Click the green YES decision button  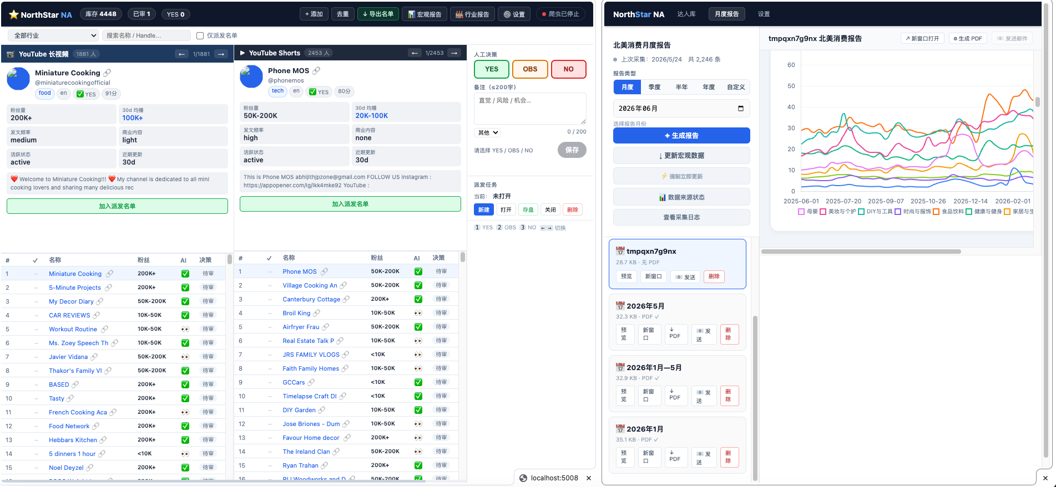pyautogui.click(x=492, y=69)
